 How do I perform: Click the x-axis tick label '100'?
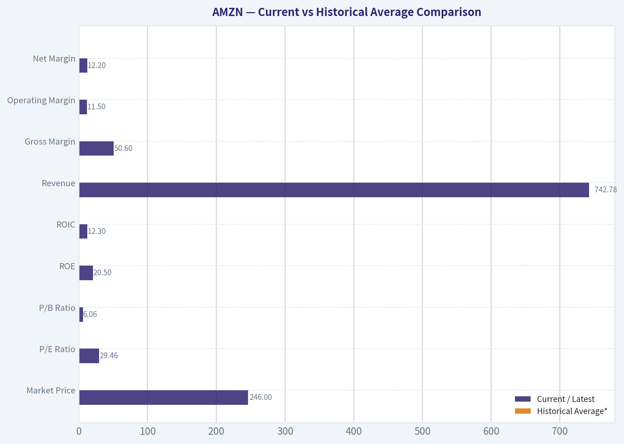tap(148, 432)
